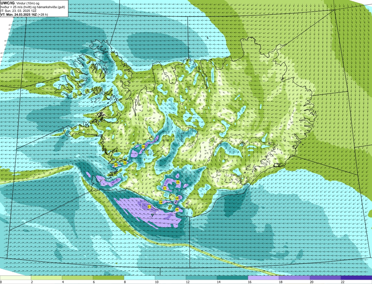Screen dimensions: 372x284
Task: Click the 16–18 m/s lavender legend swatch
Action: (x=263, y=278)
